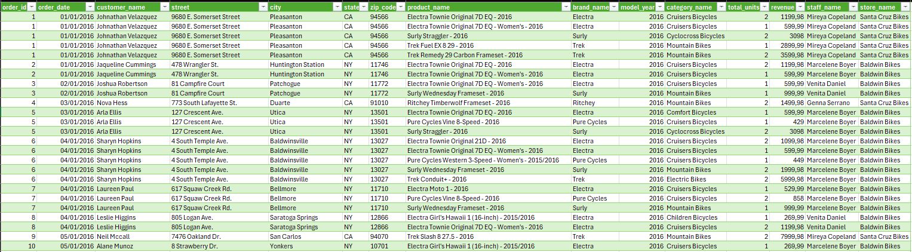Open the revenue column filter dropdown
Viewport: 912px width, 252px height.
pyautogui.click(x=800, y=7)
